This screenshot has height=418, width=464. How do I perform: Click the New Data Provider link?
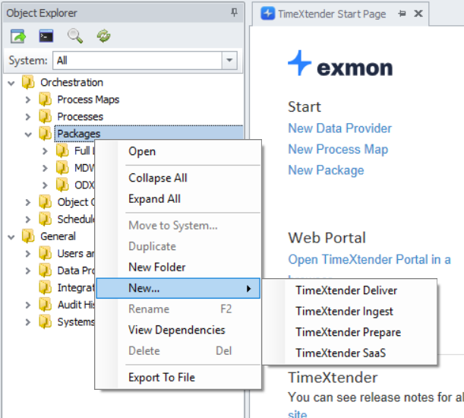tap(339, 128)
